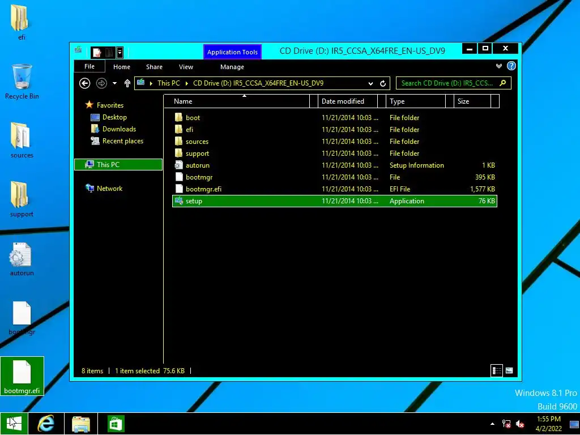Click the New folder quick access icon
This screenshot has height=435, width=580.
click(x=109, y=53)
